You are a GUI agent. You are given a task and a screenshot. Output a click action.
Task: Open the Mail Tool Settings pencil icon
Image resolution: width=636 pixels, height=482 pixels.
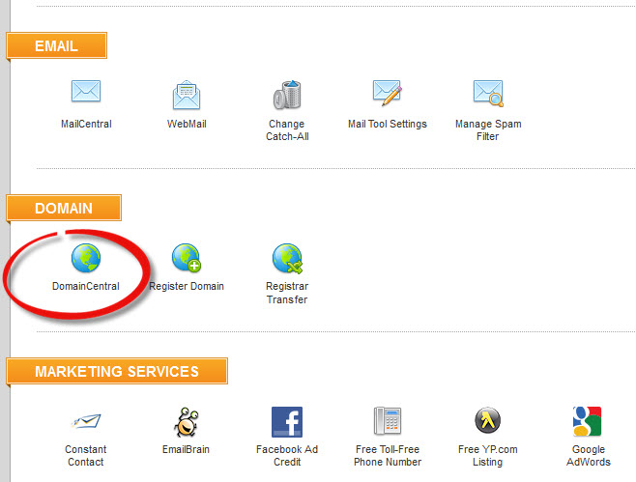pos(387,93)
